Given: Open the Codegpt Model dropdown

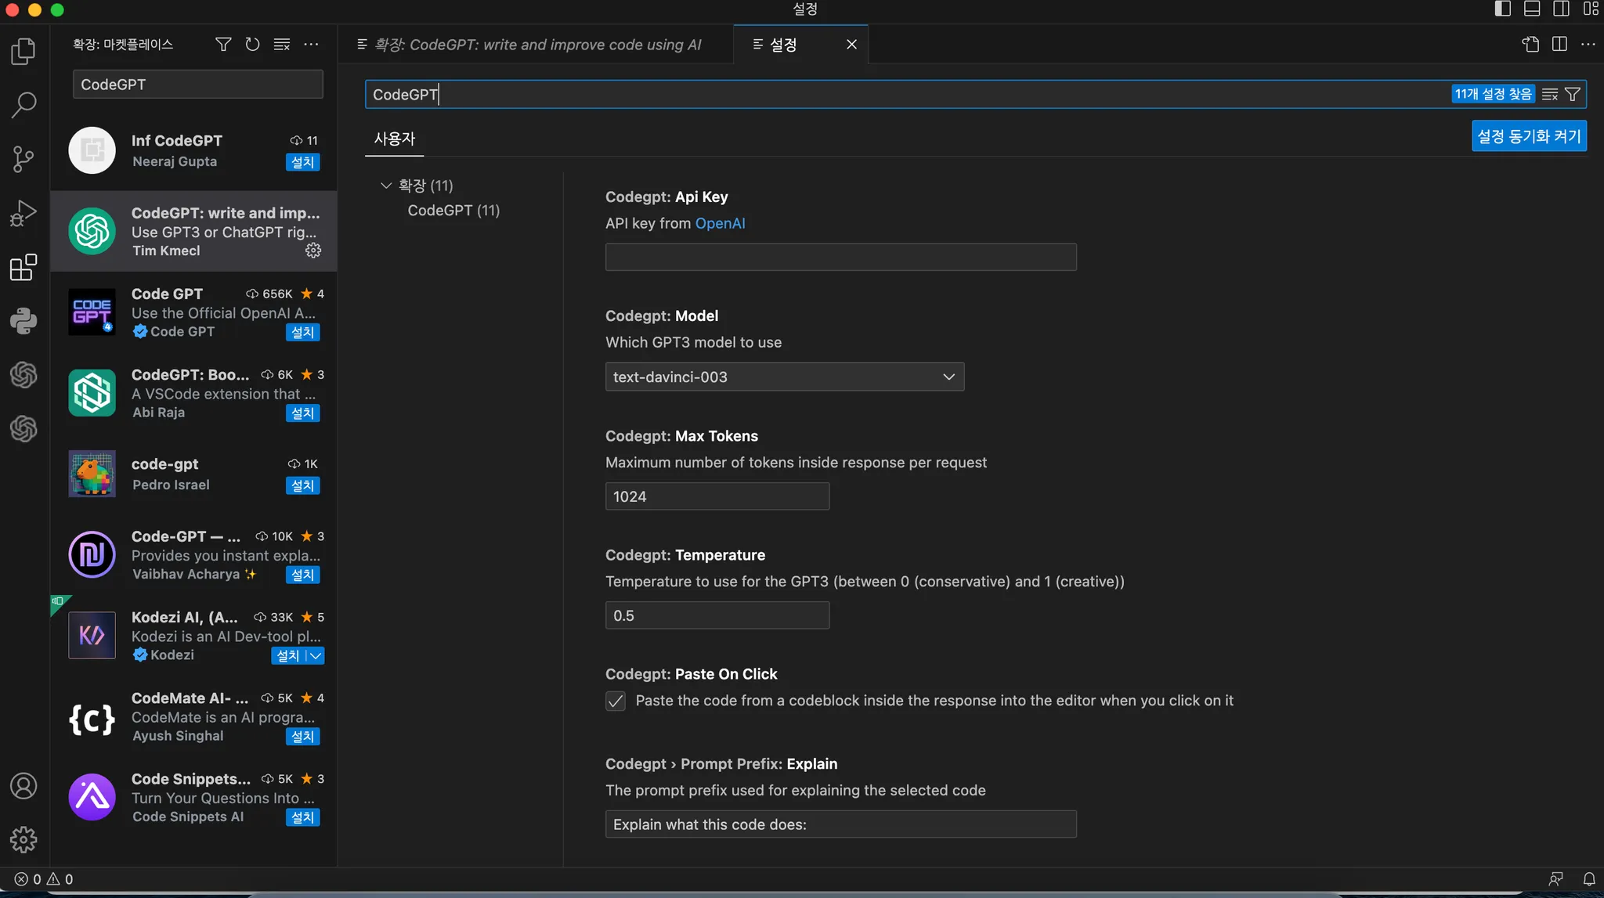Looking at the screenshot, I should pos(784,377).
